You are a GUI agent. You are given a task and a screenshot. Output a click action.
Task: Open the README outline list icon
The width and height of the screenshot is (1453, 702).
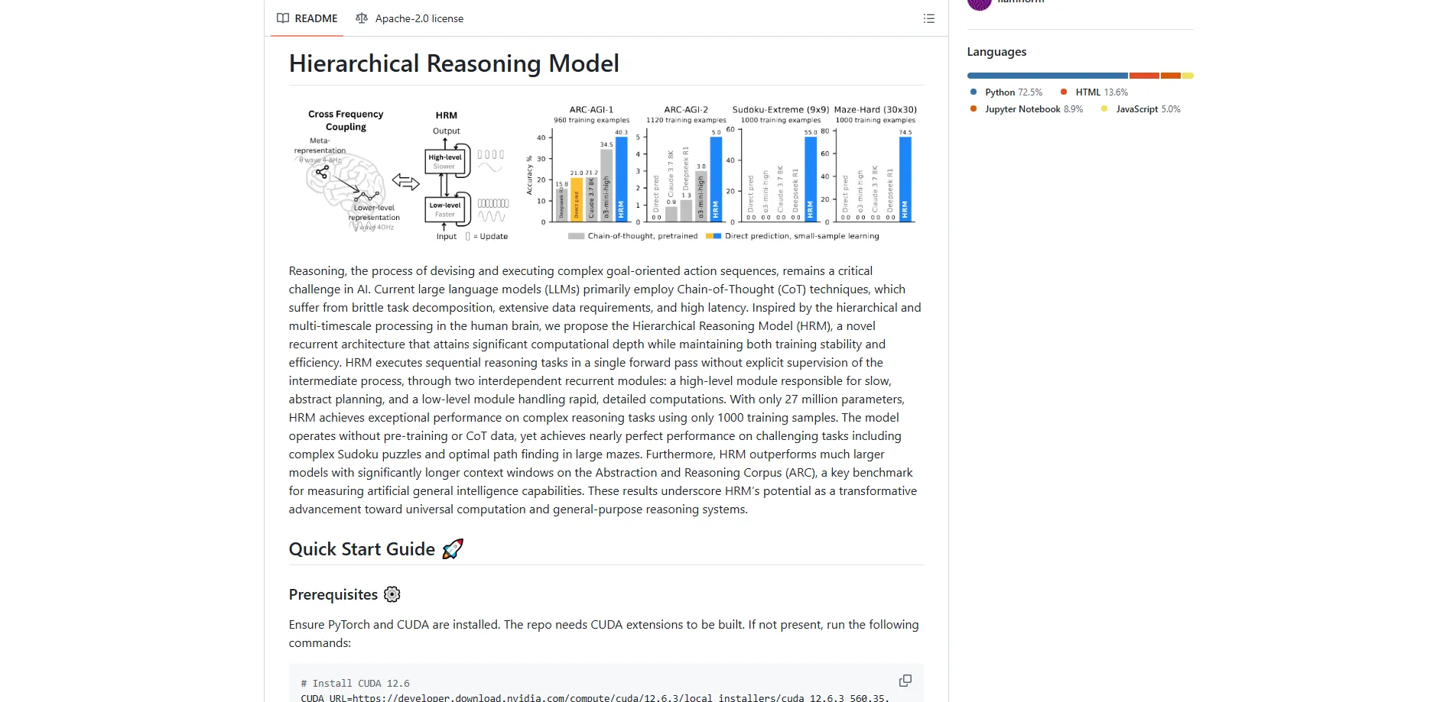[928, 18]
